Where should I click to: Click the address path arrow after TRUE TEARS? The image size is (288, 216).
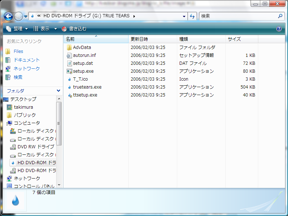tap(134, 16)
